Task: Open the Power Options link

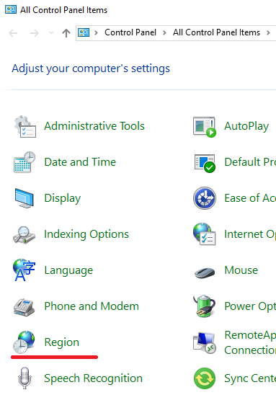Action: click(250, 307)
